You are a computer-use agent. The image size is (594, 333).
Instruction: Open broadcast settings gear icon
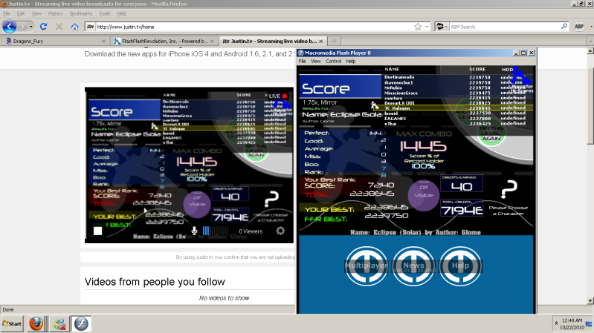280,231
